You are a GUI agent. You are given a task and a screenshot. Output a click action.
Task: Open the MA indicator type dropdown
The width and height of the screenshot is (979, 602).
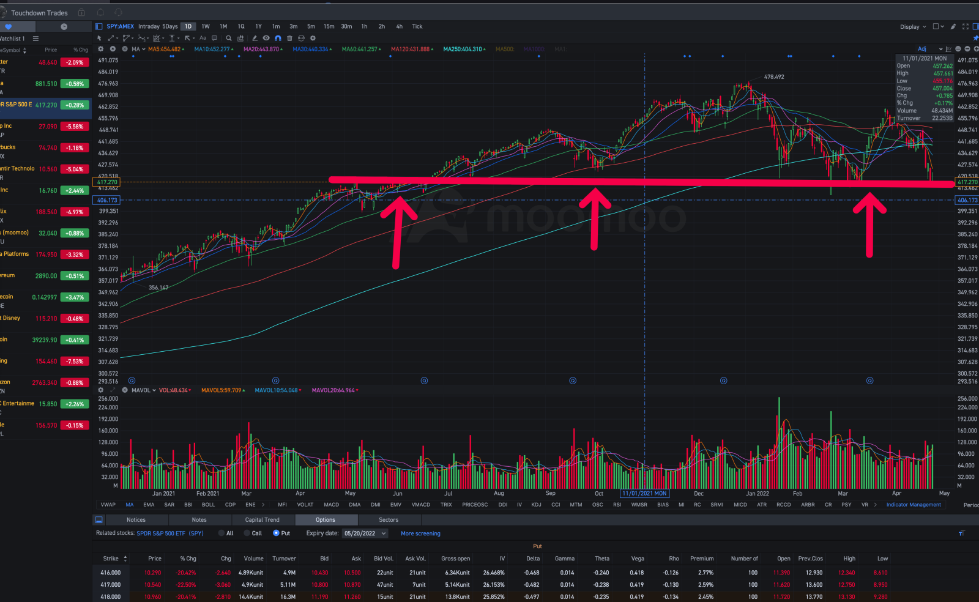[x=138, y=49]
